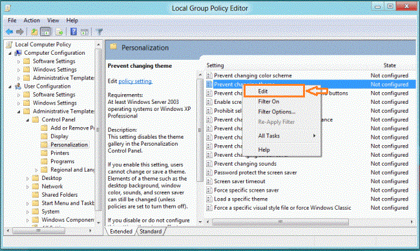Viewport: 420px width, 251px height.
Task: Choose Help in the context menu
Action: click(x=282, y=150)
